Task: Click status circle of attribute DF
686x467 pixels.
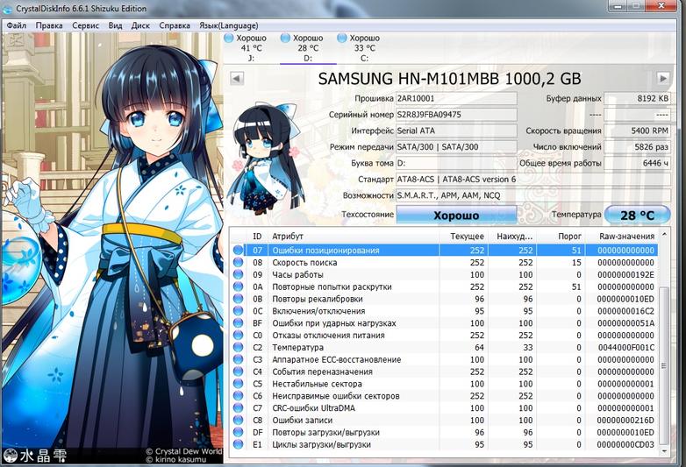Action: (x=238, y=432)
